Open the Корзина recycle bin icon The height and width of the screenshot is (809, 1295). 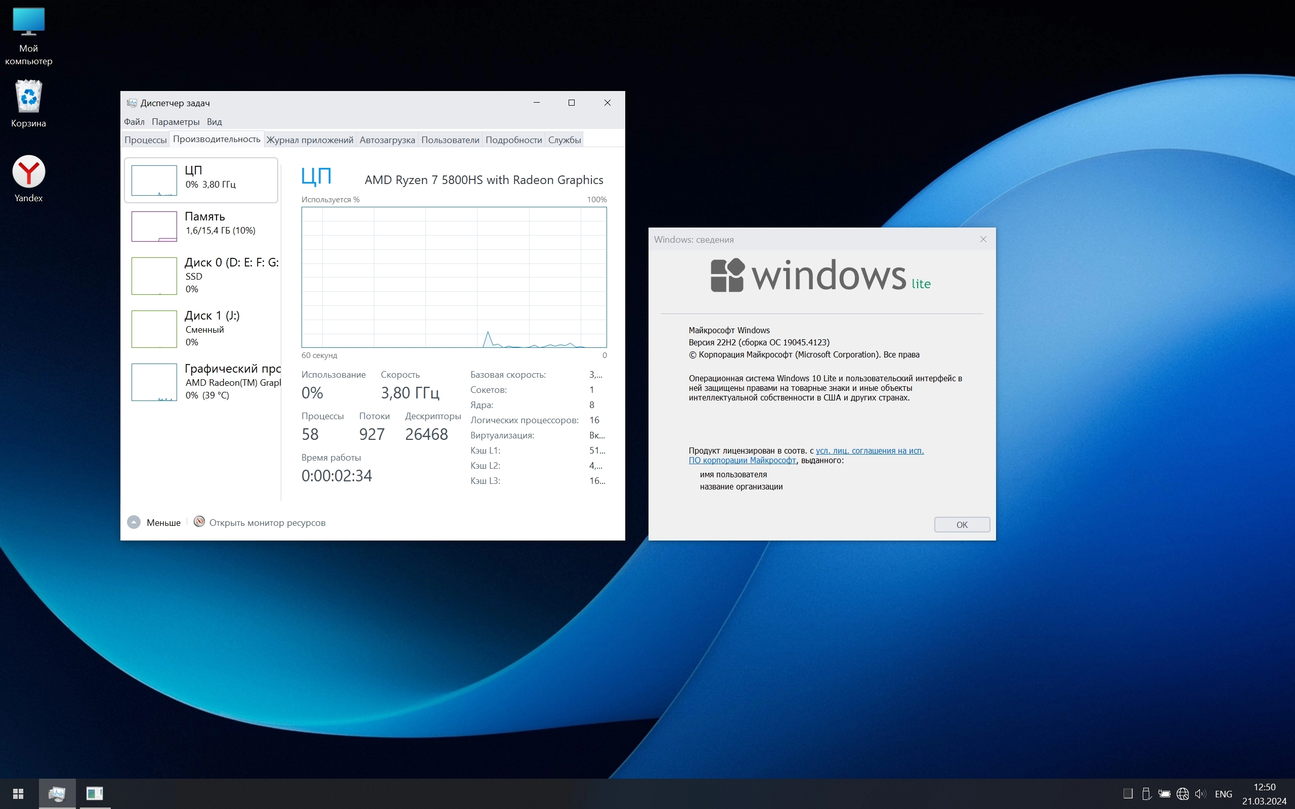(28, 98)
